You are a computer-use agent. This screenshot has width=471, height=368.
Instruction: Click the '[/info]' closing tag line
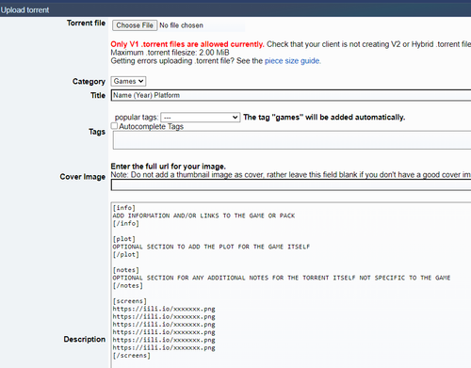tap(126, 223)
